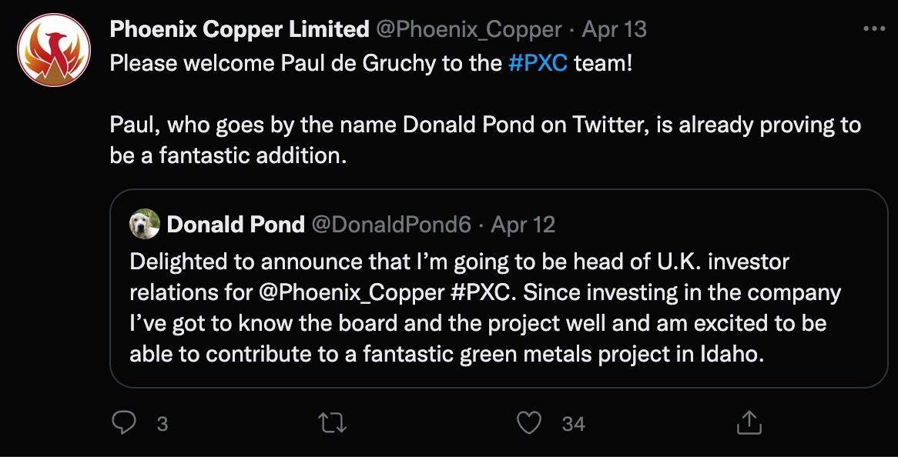Open the tweet's more options ellipsis menu
This screenshot has width=898, height=457.
[x=874, y=28]
